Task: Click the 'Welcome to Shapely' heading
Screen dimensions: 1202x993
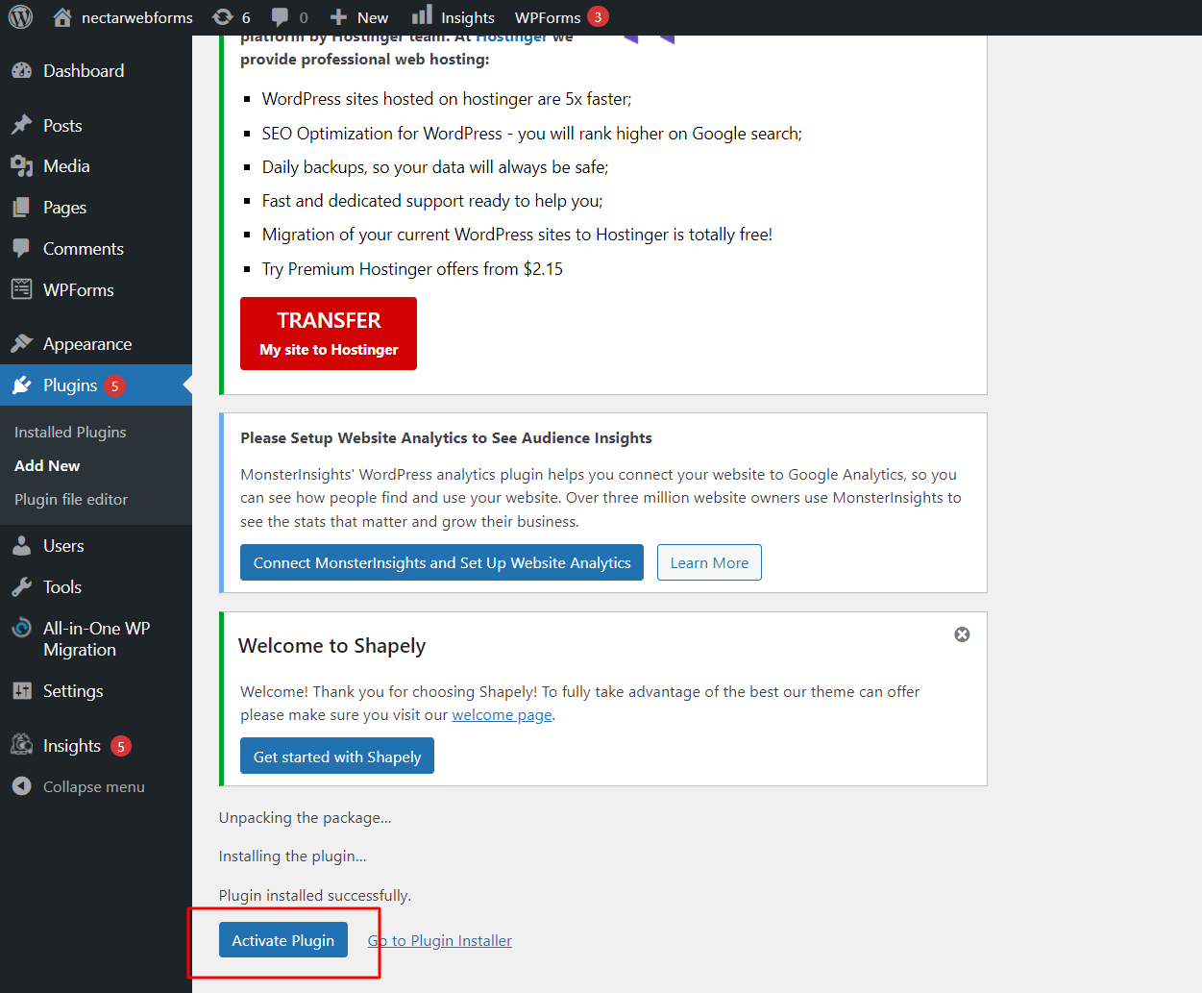Action: click(332, 646)
